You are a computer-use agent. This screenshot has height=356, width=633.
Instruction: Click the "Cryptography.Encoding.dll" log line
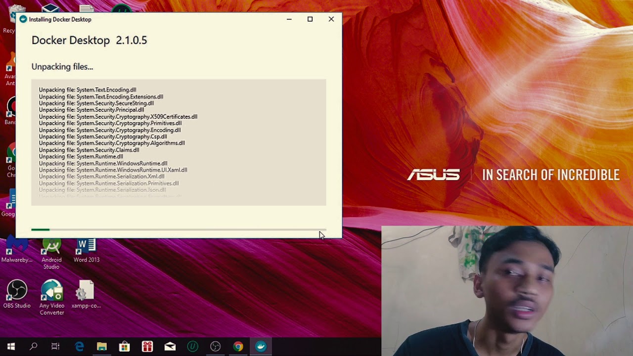[x=110, y=130]
